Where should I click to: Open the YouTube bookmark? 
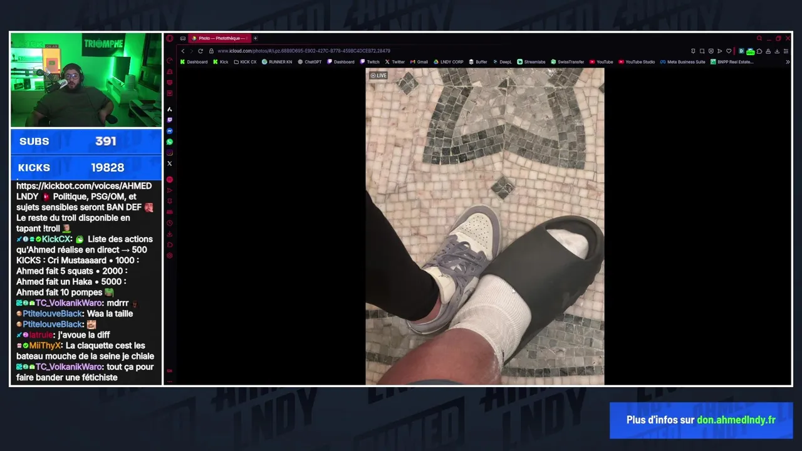[601, 62]
